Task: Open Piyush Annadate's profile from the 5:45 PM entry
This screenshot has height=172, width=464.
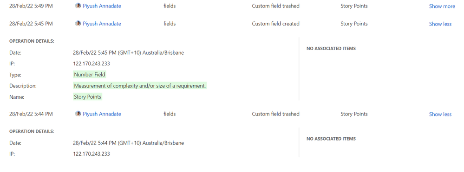Action: [102, 24]
